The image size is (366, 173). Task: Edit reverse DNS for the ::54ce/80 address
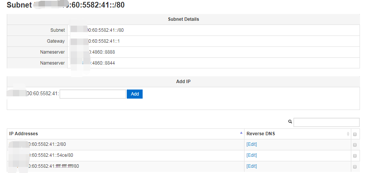coord(252,155)
